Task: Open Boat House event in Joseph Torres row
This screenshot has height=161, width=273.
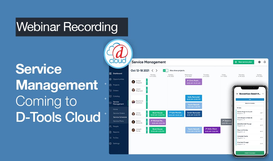Action: (158, 130)
